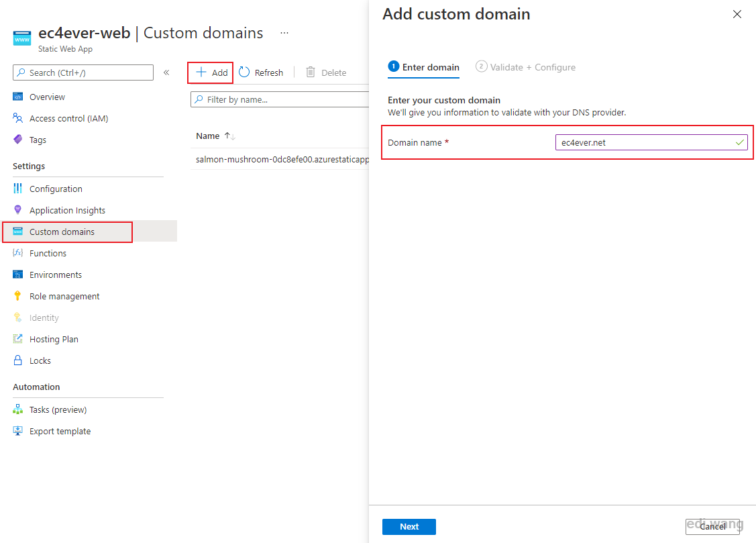
Task: Open the Tags menu item
Action: coord(38,140)
